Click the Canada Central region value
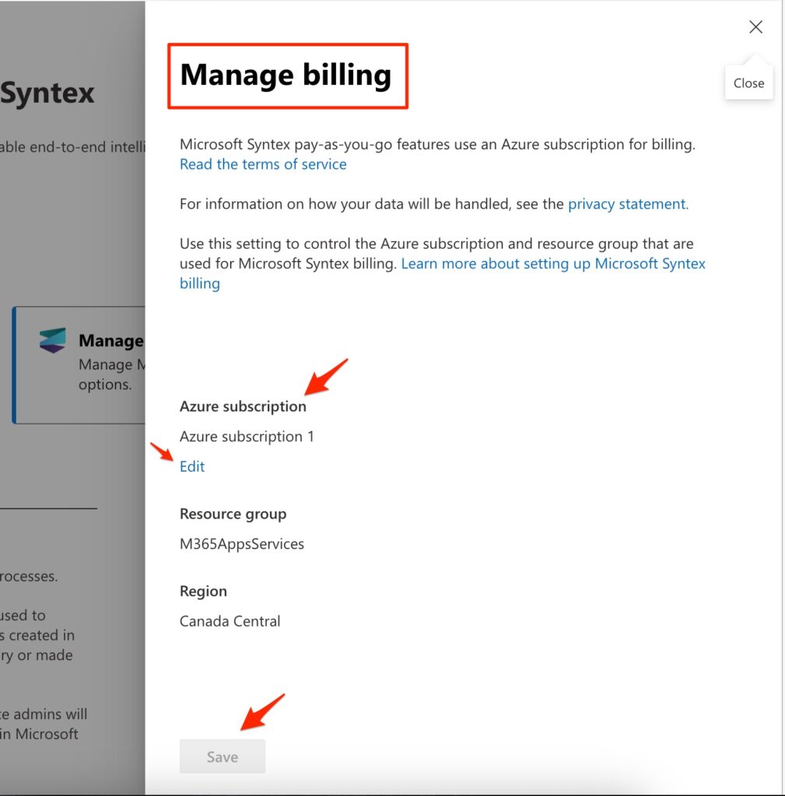Screen dimensions: 785x796 pyautogui.click(x=230, y=621)
